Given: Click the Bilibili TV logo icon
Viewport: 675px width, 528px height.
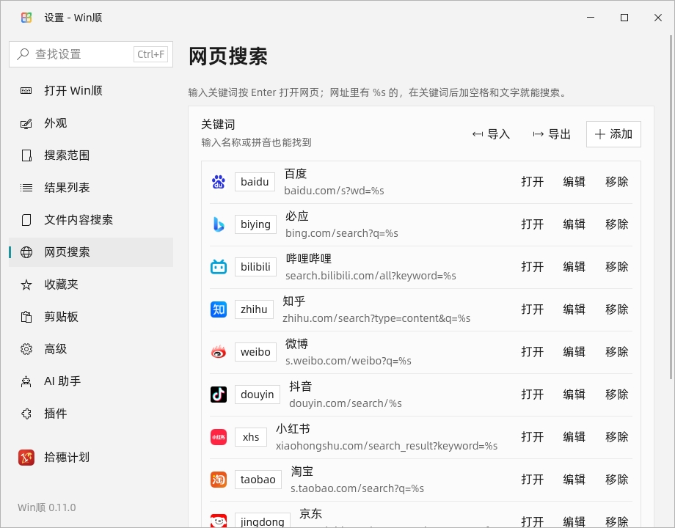Looking at the screenshot, I should [x=219, y=267].
